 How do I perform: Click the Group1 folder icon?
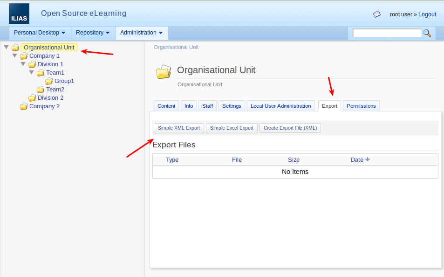pyautogui.click(x=49, y=81)
